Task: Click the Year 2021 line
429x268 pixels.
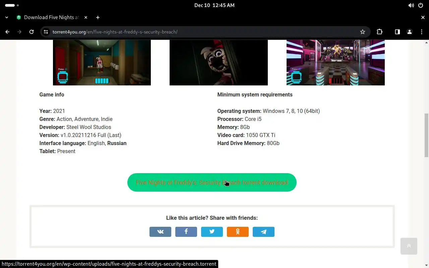Action: [52, 111]
